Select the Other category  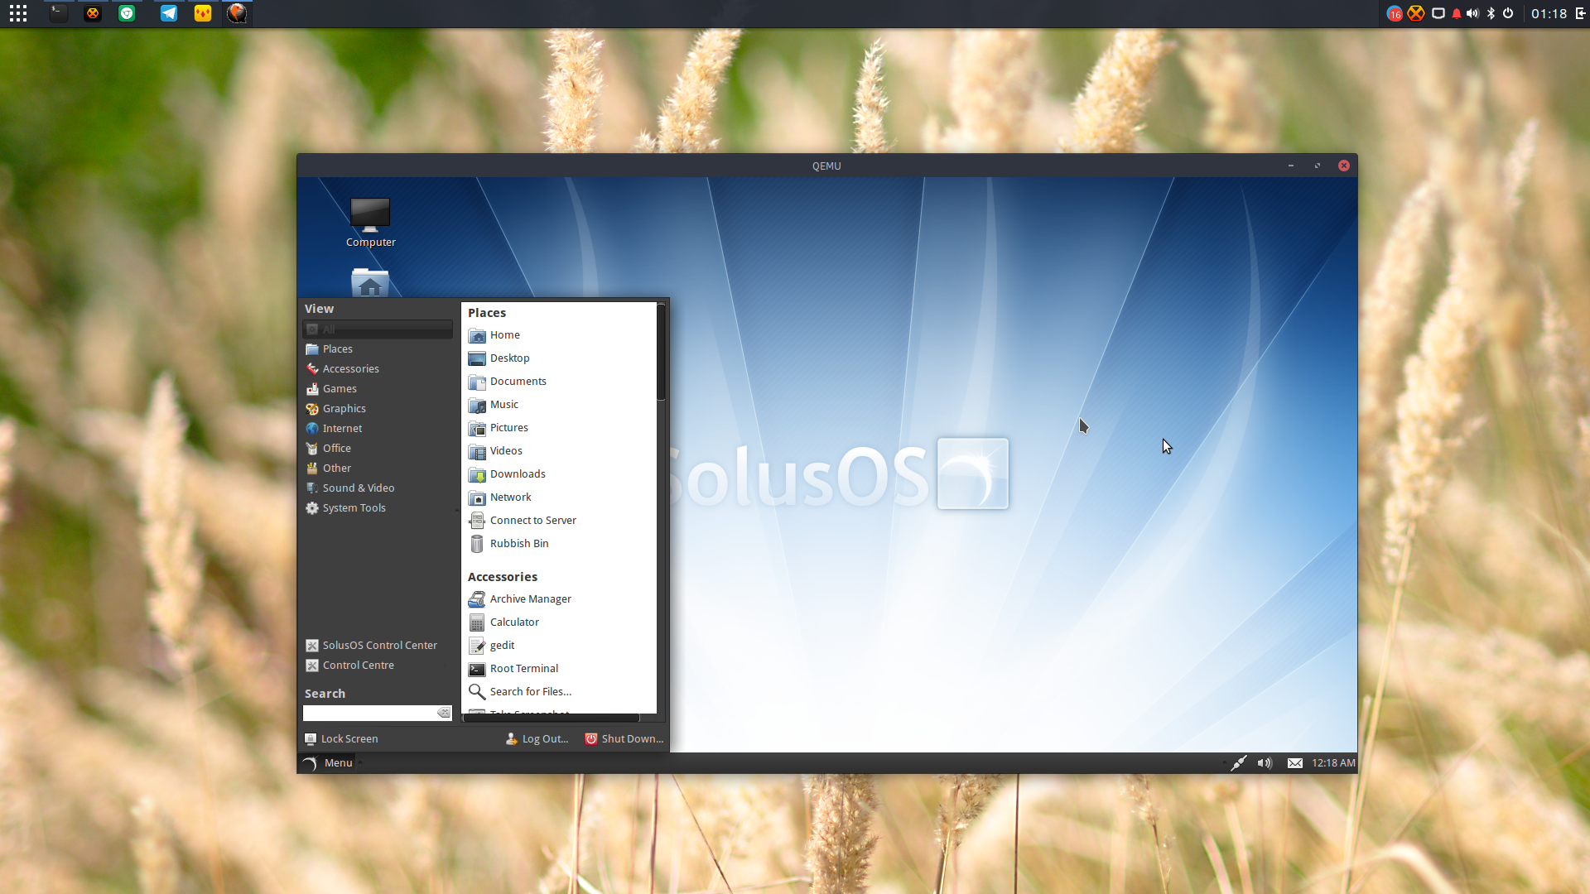coord(377,469)
